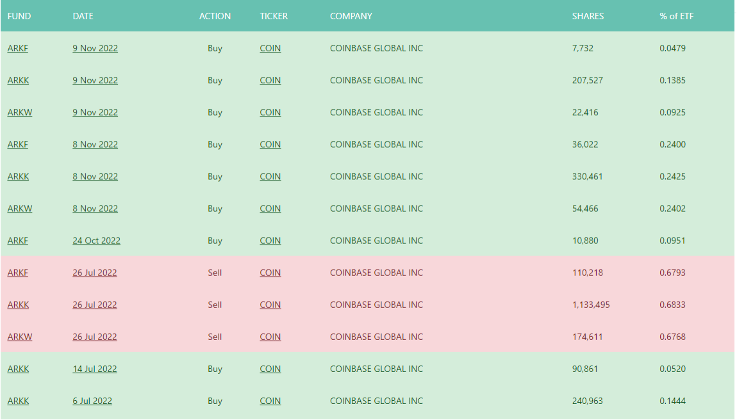Click the 8 Nov 2022 date in the ARKF row
Viewport: 737px width, 420px height.
95,144
